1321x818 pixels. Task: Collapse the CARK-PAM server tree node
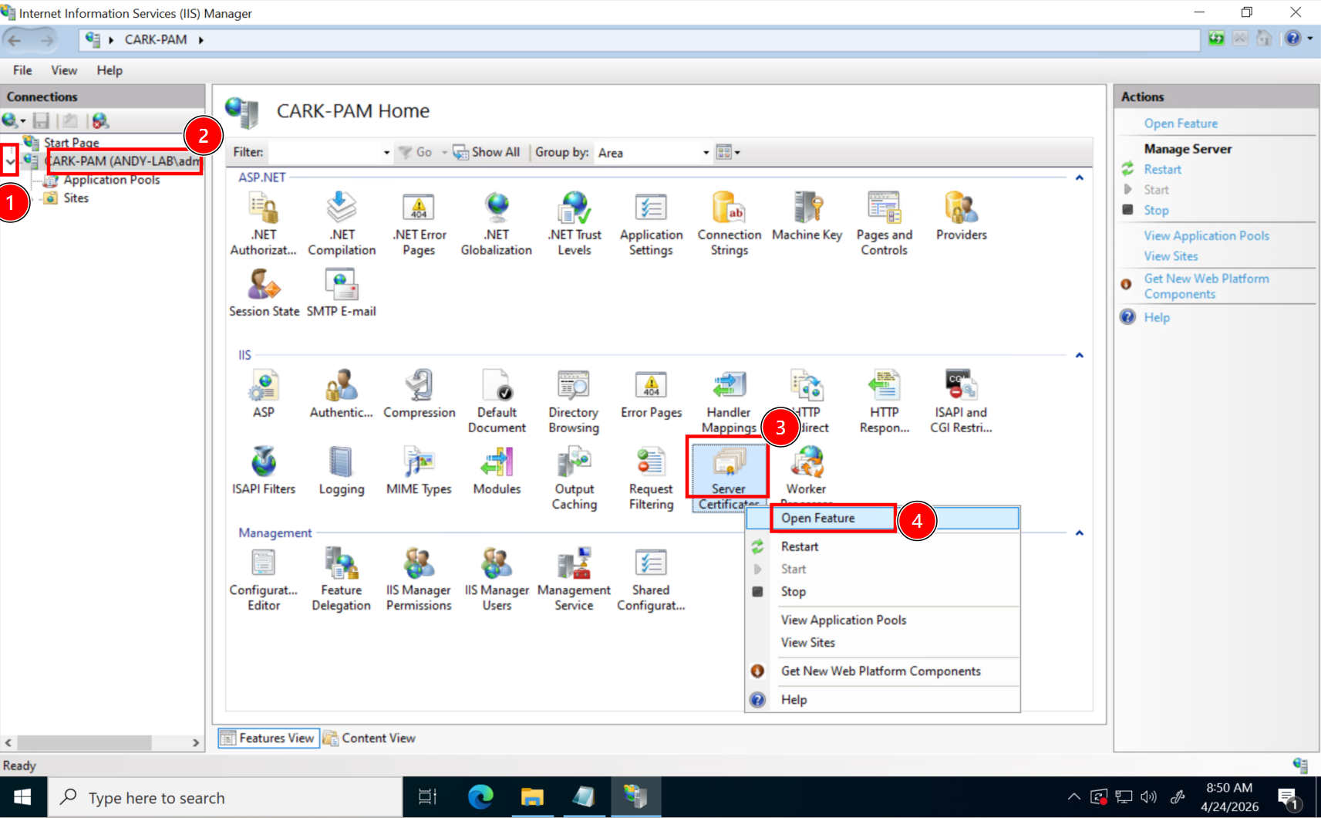tap(10, 161)
